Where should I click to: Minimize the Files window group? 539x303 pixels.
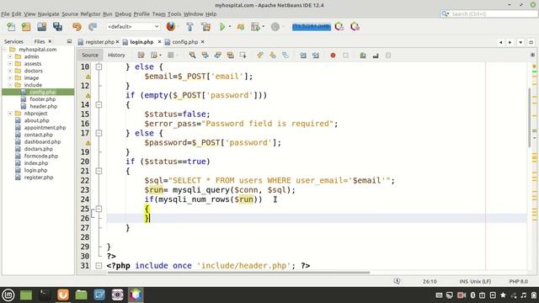(x=69, y=41)
